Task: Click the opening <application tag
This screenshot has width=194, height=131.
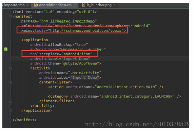Action: coord(35,40)
